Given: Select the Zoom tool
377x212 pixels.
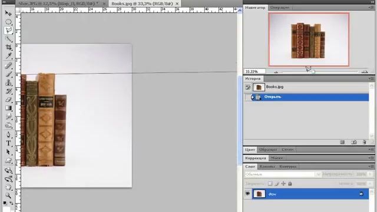Looking at the screenshot, I should (8, 196).
